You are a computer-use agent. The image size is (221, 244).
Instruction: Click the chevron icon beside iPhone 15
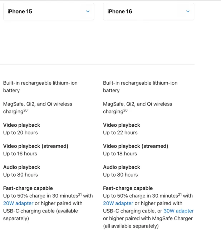click(x=88, y=11)
